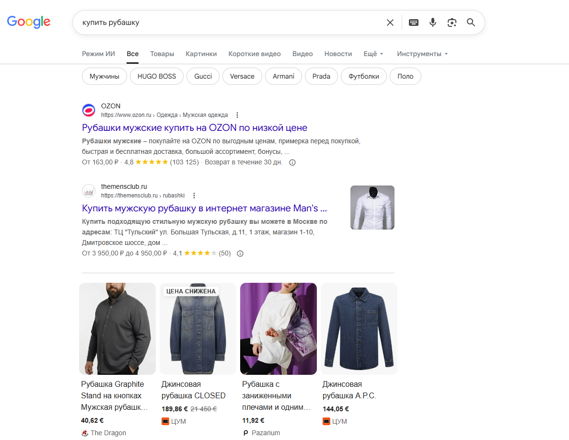Switch to Режим ИИ tab

98,54
